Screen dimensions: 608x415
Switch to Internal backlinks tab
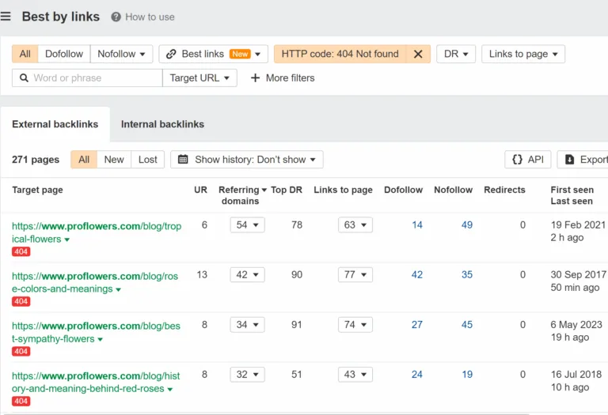click(x=162, y=124)
